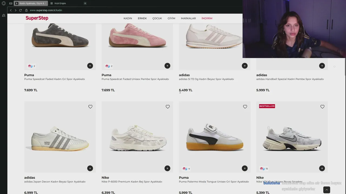Open the ÇOCUK menu
Image resolution: width=346 pixels, height=194 pixels.
157,18
